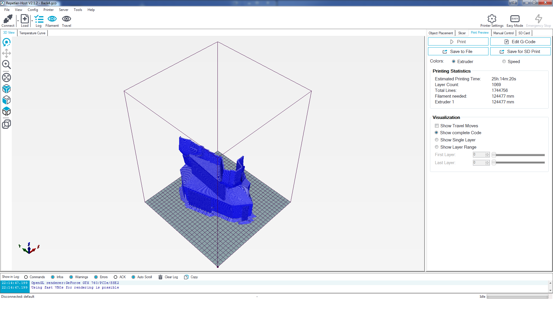Open the Slicer tab
This screenshot has width=553, height=311.
[462, 33]
